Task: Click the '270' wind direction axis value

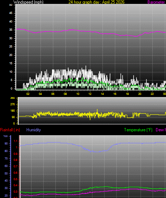Action: click(x=12, y=104)
